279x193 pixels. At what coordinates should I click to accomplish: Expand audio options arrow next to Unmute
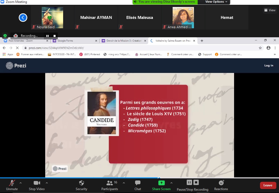click(x=21, y=183)
